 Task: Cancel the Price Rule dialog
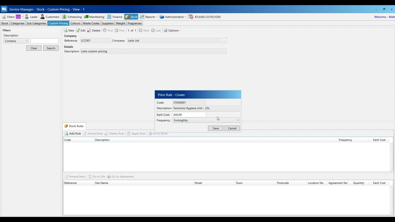[x=232, y=128]
